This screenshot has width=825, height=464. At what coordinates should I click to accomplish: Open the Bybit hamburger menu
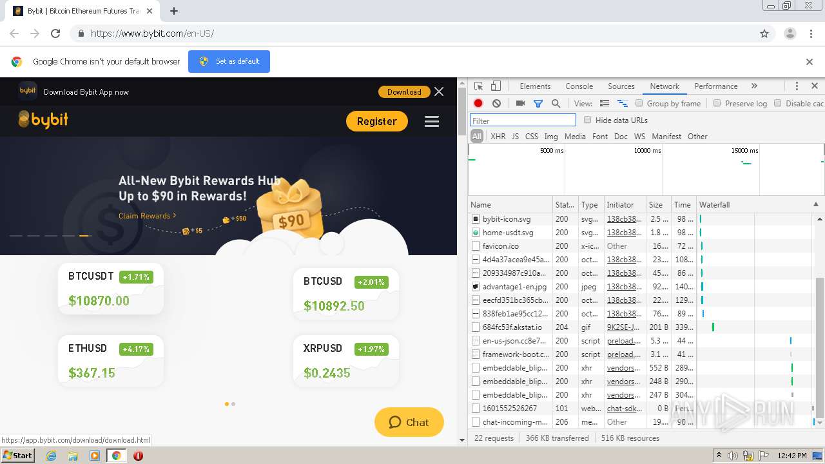point(432,121)
